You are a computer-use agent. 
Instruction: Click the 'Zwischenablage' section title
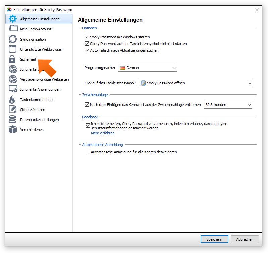(x=95, y=95)
